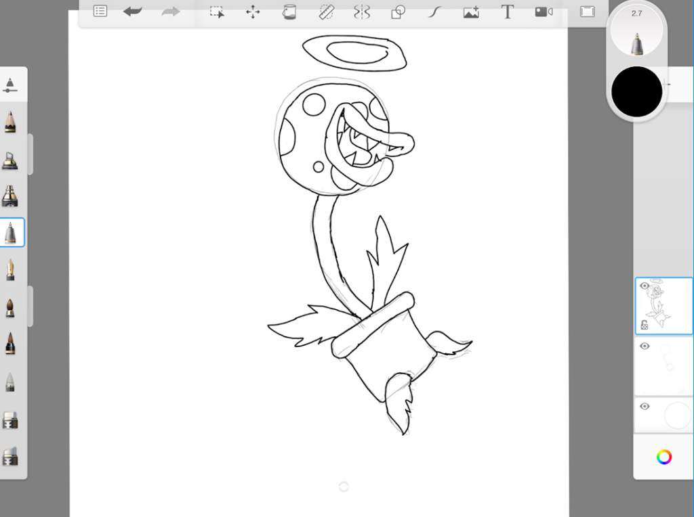Grab the upper brush palette handle

[30, 154]
